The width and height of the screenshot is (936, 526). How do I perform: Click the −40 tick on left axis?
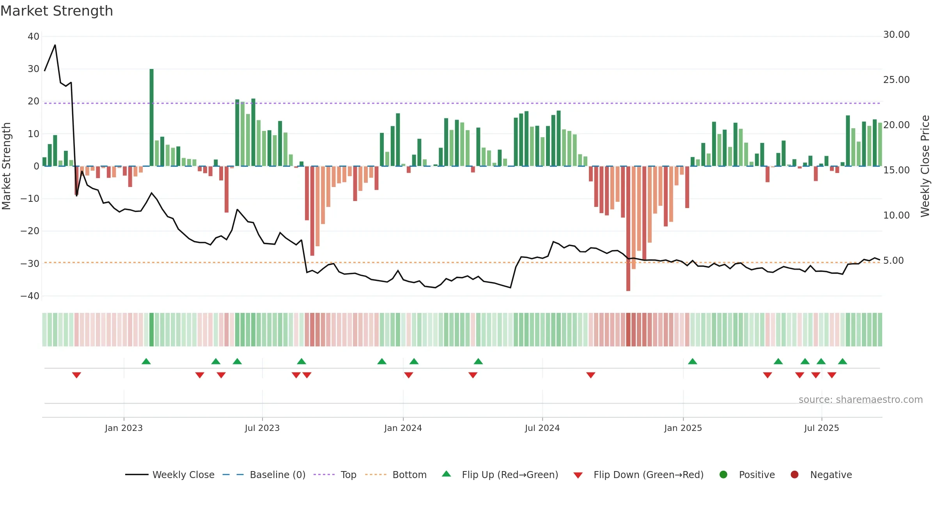tap(30, 296)
